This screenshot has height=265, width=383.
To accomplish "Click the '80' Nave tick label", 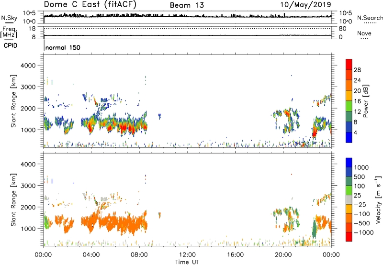I will point(342,29).
